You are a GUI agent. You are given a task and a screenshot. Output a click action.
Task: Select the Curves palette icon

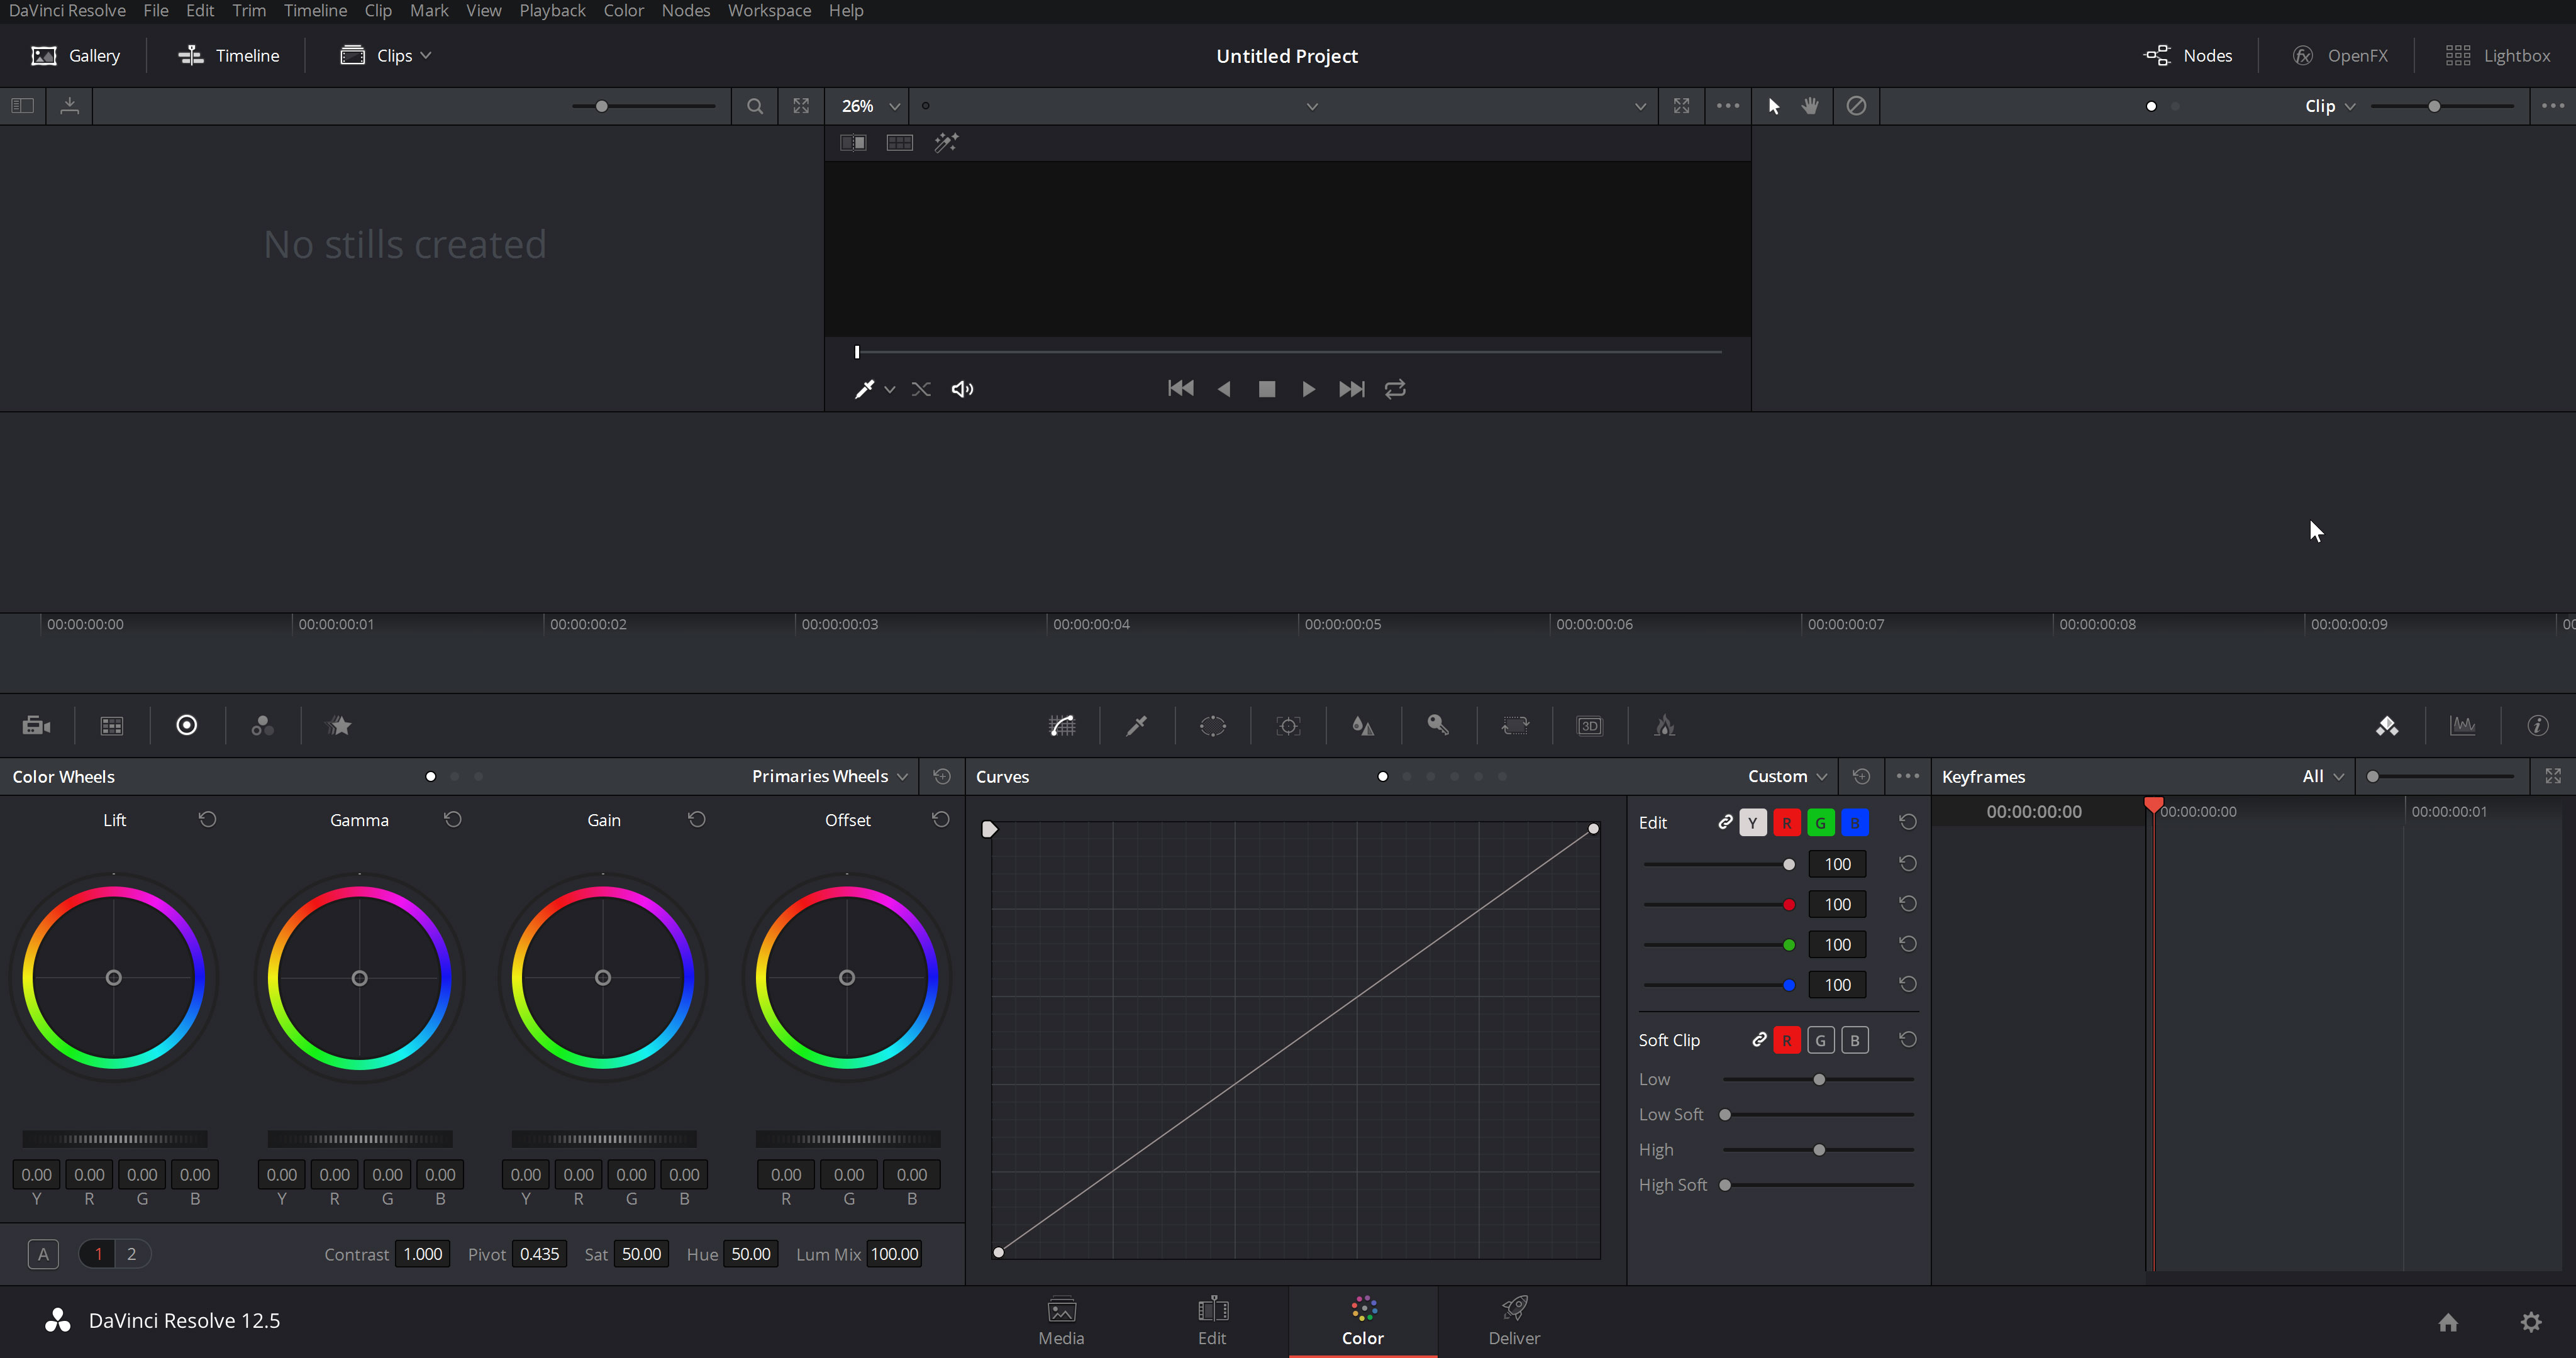[x=1062, y=726]
